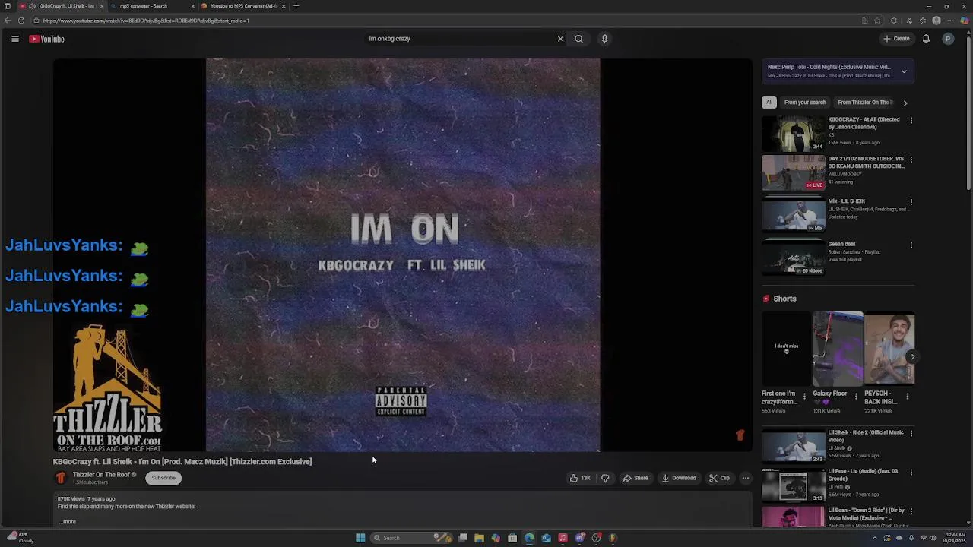Open browser Settings and more menu
Viewport: 973px width, 547px height.
pyautogui.click(x=951, y=21)
